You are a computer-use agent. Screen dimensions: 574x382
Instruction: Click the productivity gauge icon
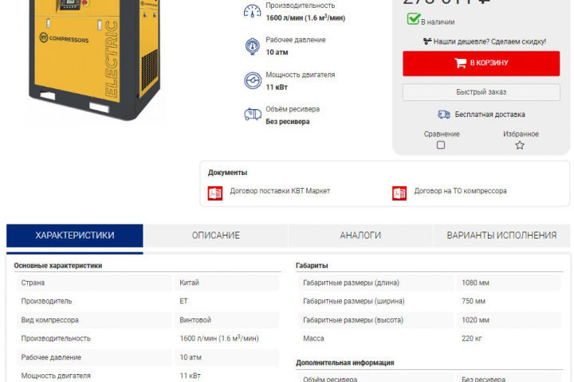click(252, 11)
